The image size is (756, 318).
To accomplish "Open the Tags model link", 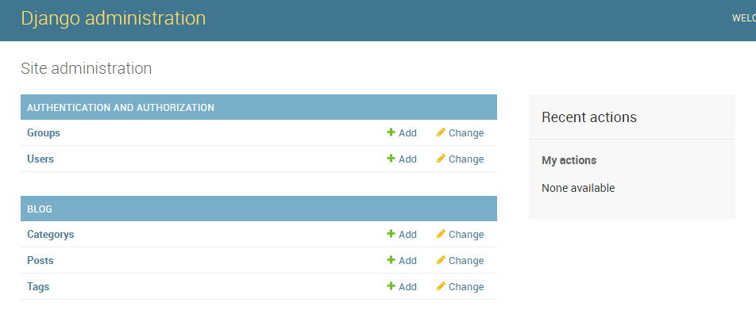I will click(x=38, y=287).
